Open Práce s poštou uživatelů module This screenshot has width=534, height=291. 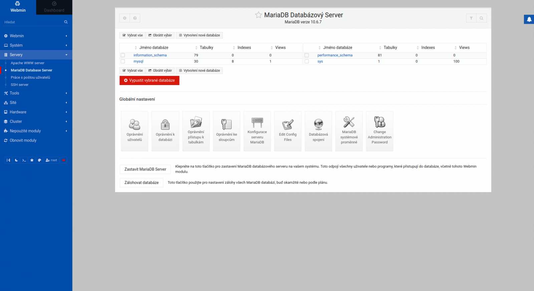(x=30, y=77)
